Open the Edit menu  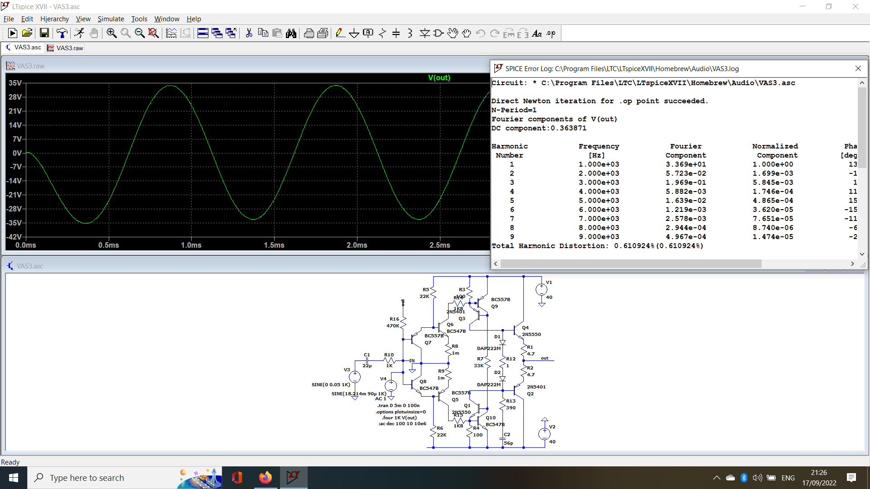tap(27, 19)
